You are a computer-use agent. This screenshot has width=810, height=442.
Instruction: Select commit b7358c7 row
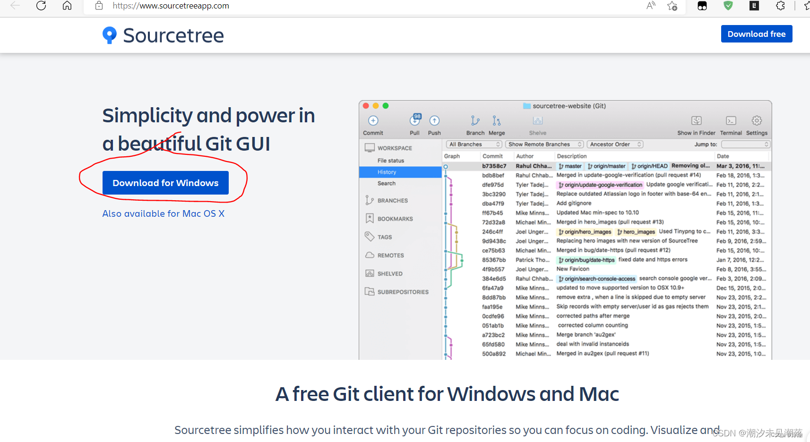[x=607, y=166]
